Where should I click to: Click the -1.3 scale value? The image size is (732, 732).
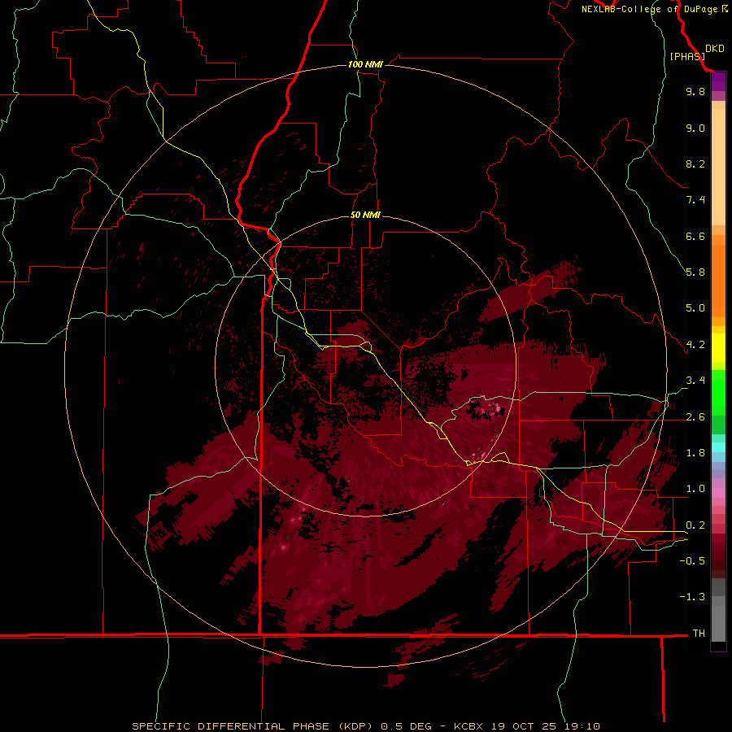692,597
